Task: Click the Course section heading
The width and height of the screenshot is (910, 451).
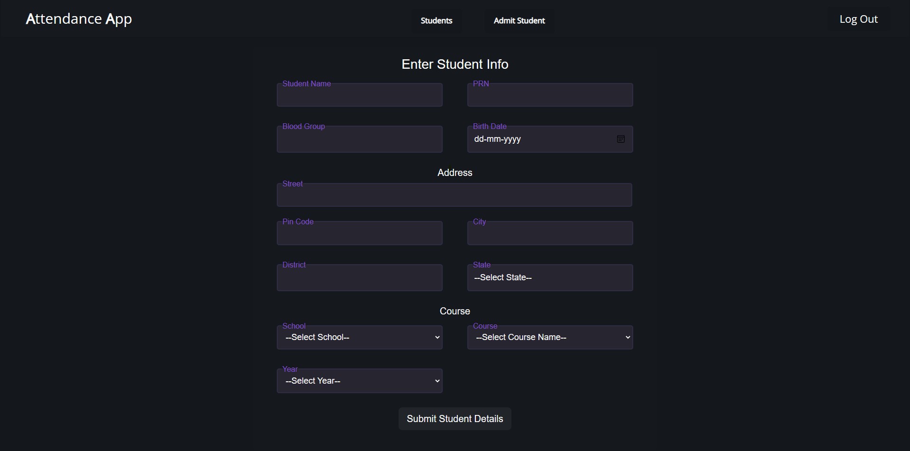Action: pyautogui.click(x=455, y=311)
